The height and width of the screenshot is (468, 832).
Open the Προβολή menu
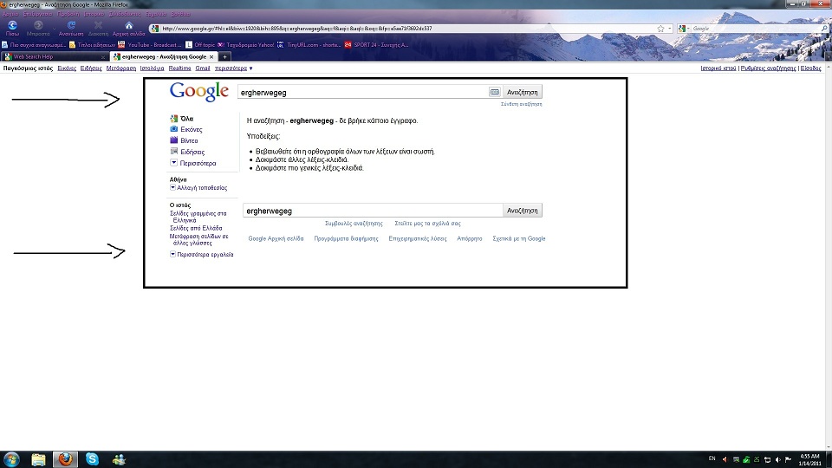(68, 15)
